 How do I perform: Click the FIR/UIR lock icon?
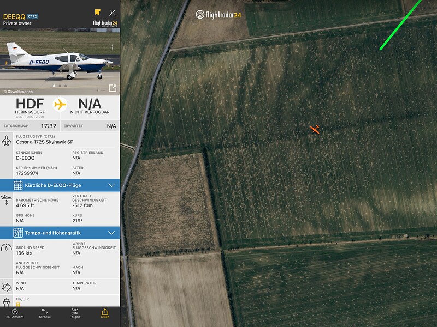tap(18, 304)
